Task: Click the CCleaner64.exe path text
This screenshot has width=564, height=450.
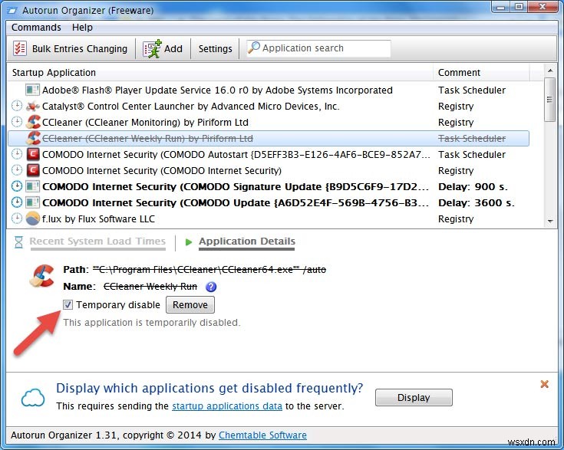Action: [x=209, y=270]
